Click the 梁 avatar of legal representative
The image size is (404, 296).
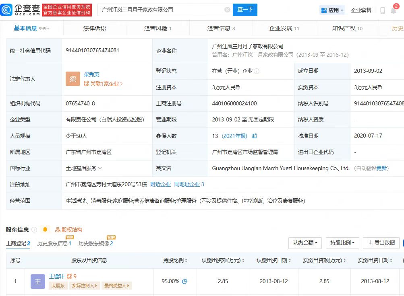pos(73,79)
